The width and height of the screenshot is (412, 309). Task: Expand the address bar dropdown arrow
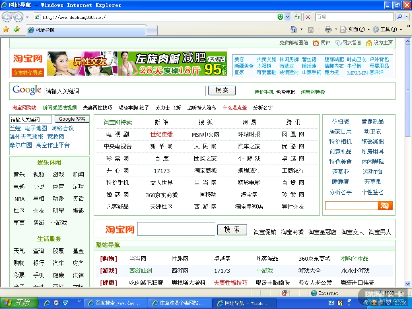pos(288,17)
